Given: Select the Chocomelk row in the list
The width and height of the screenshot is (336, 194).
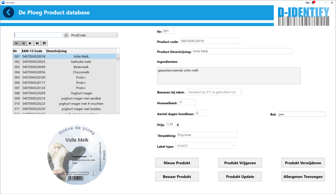Looking at the screenshot, I should (66, 72).
